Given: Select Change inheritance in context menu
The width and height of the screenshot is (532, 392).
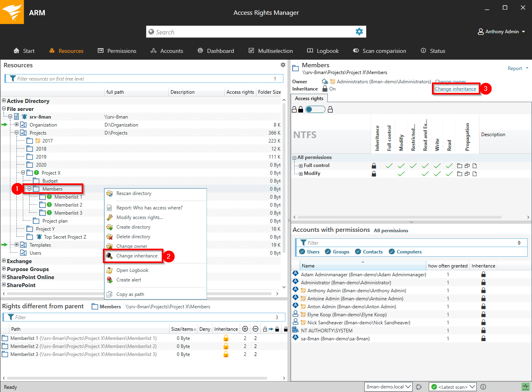Looking at the screenshot, I should 137,256.
